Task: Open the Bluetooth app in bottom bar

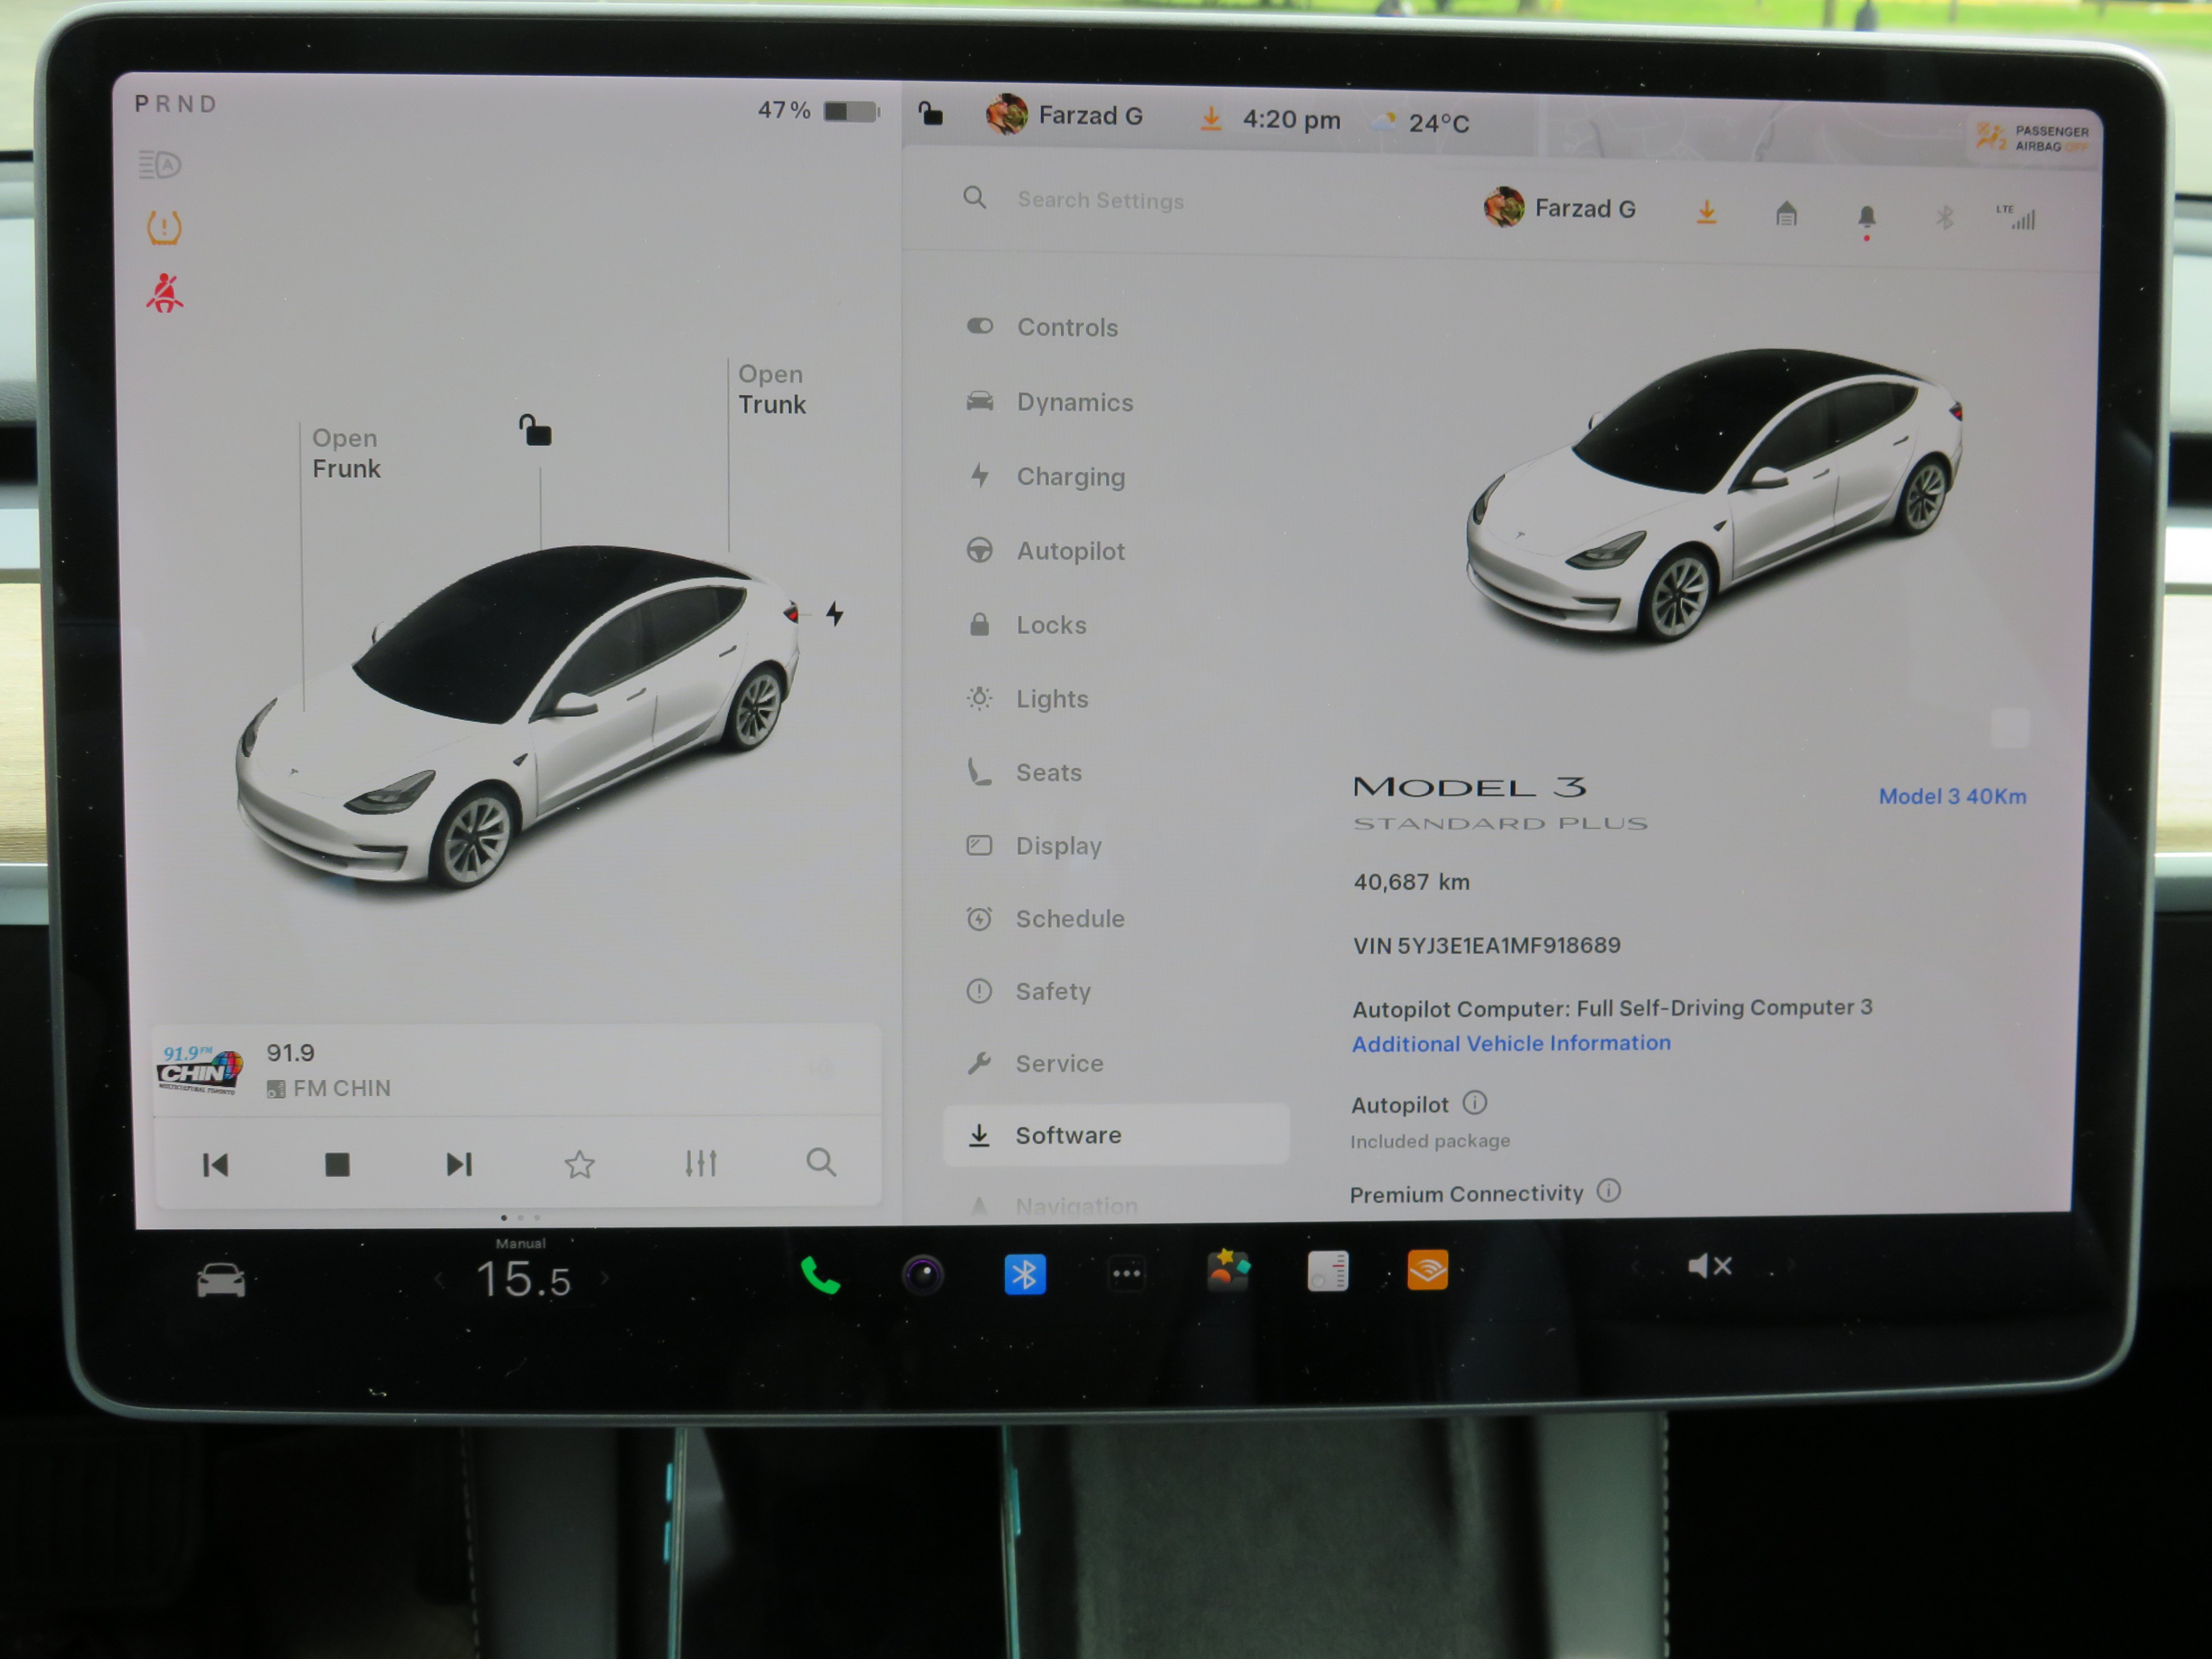Action: click(1025, 1274)
